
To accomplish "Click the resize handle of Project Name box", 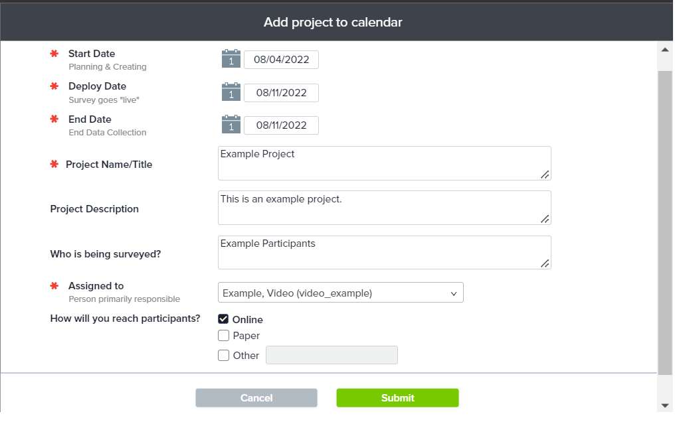I will (545, 175).
